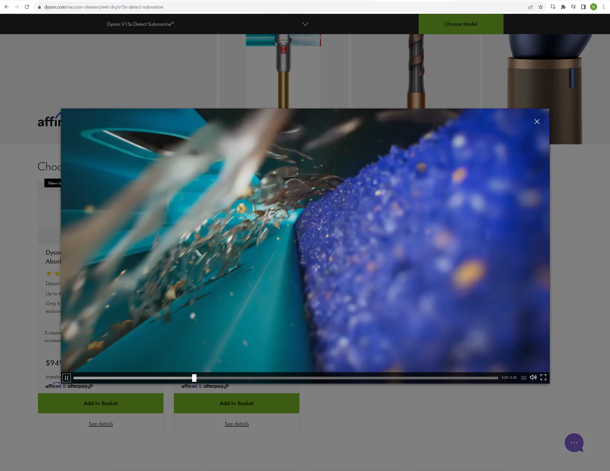Open the Chrome three-dot menu
This screenshot has width=610, height=471.
pyautogui.click(x=604, y=7)
